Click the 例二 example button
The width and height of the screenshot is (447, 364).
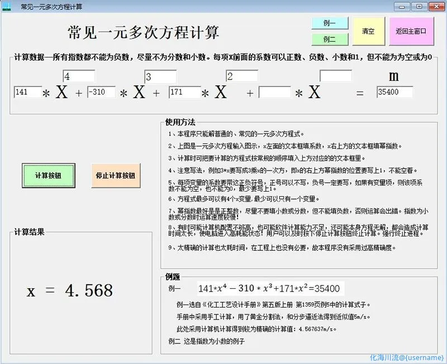point(330,39)
